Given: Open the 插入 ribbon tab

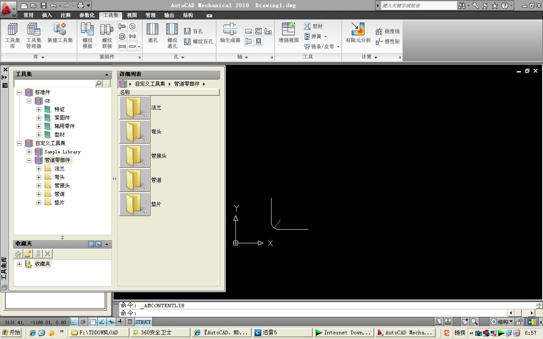Looking at the screenshot, I should 47,15.
